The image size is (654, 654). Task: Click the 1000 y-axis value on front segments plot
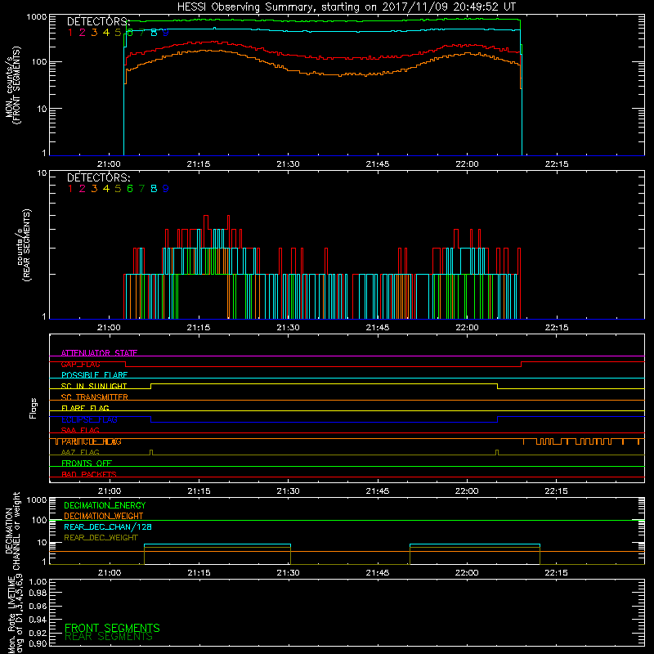(x=36, y=17)
